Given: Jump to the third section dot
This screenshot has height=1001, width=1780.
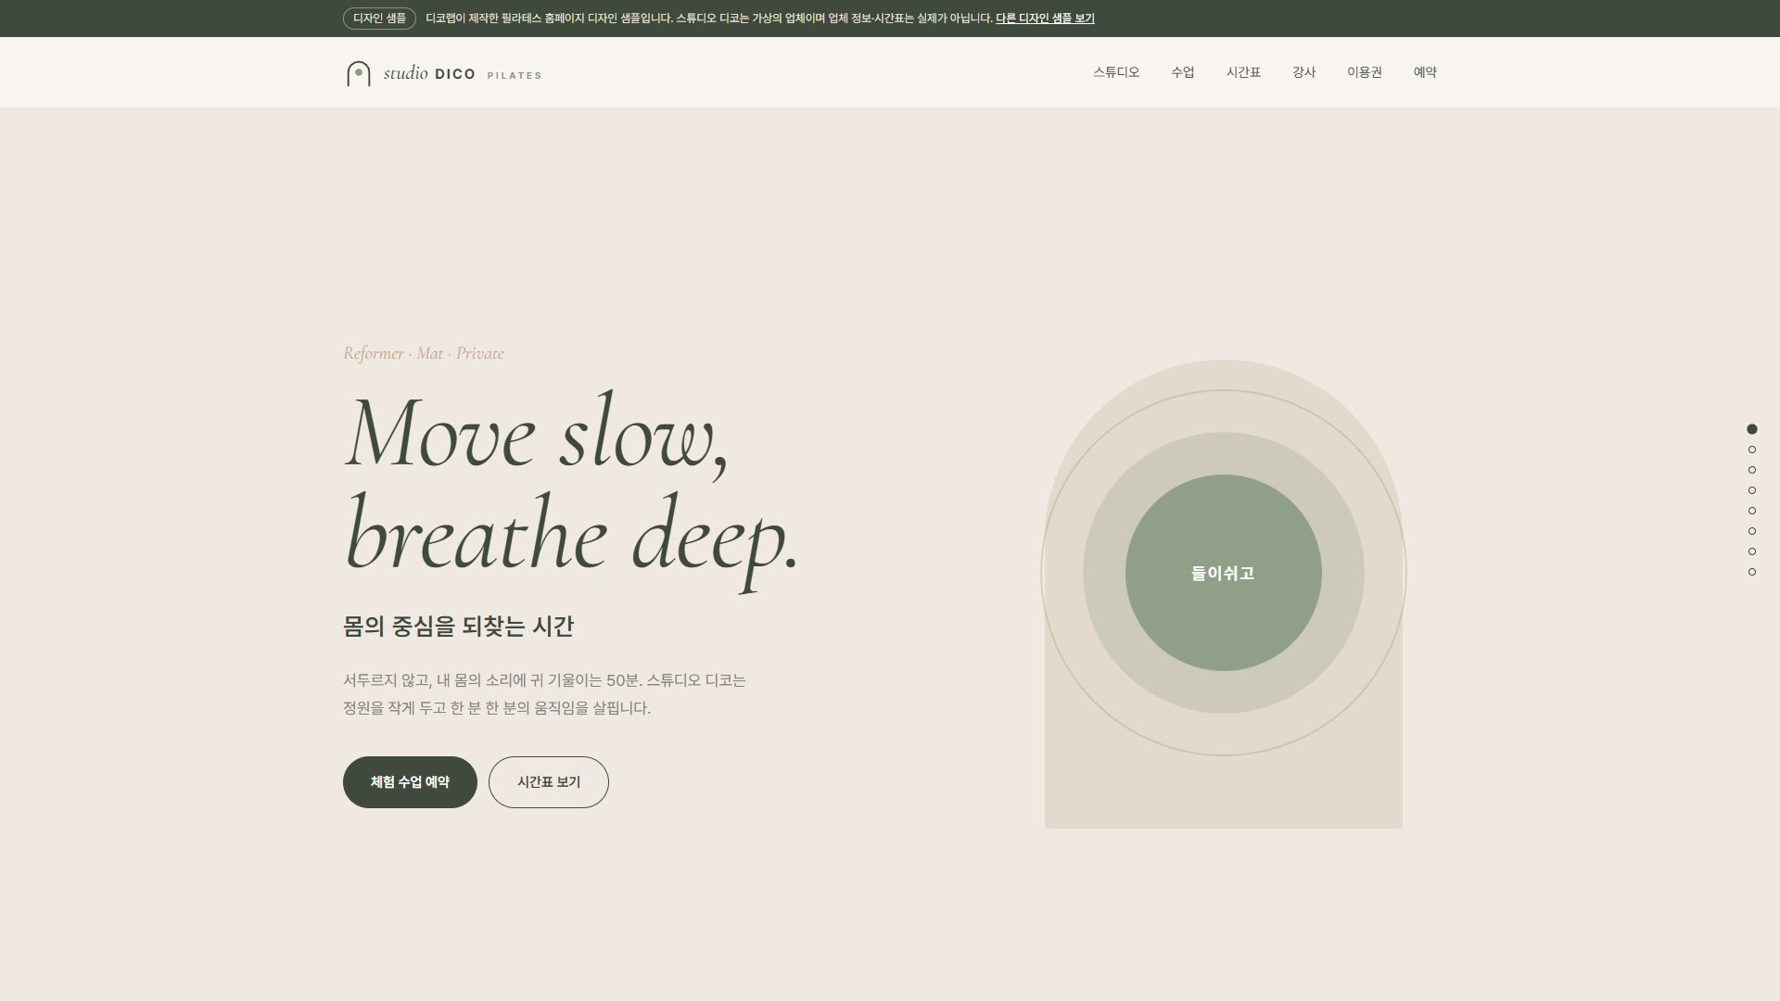Looking at the screenshot, I should [x=1752, y=470].
